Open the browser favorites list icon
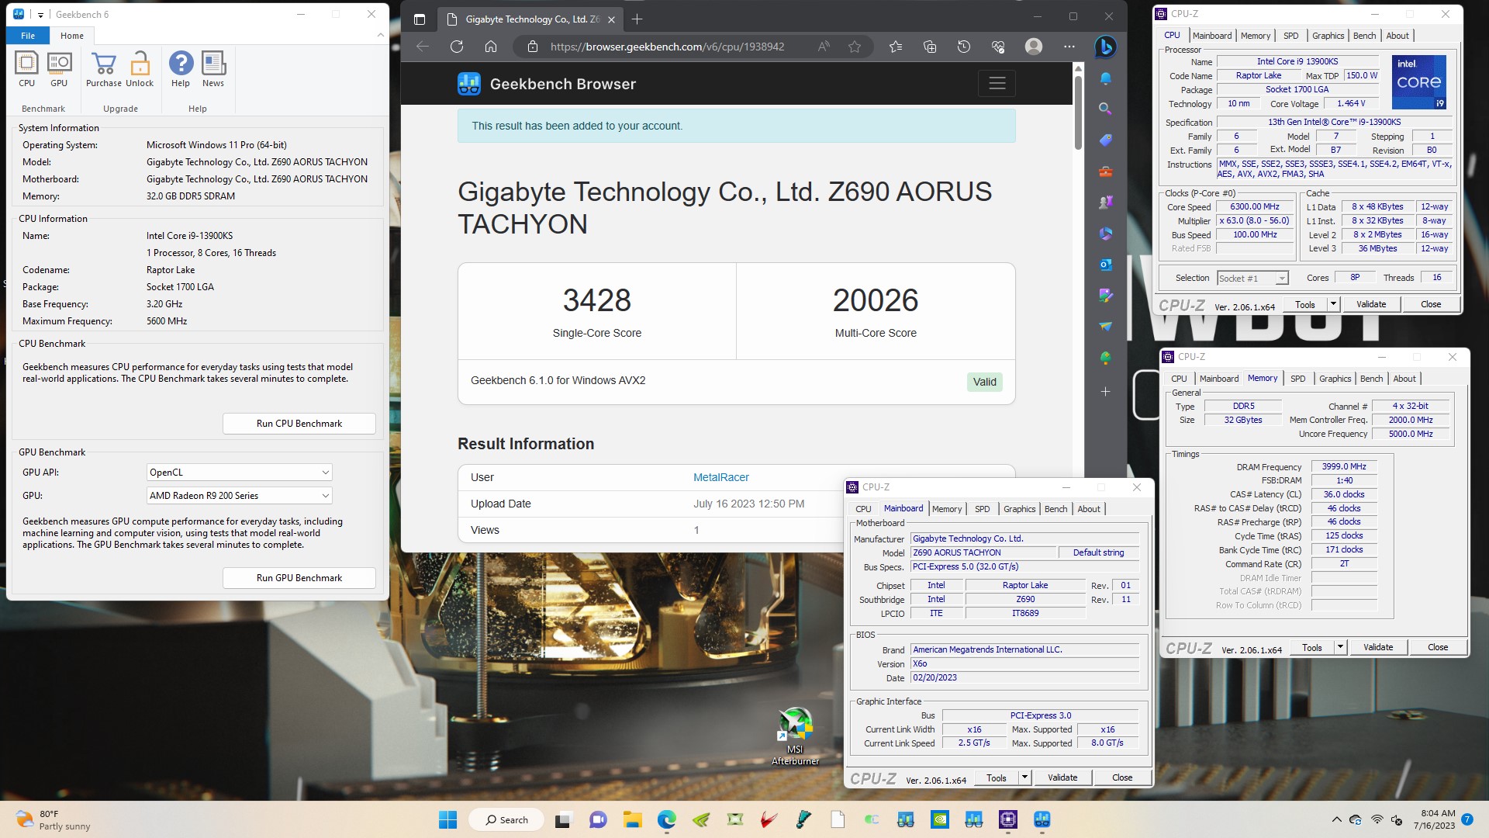This screenshot has height=838, width=1489. coord(896,47)
